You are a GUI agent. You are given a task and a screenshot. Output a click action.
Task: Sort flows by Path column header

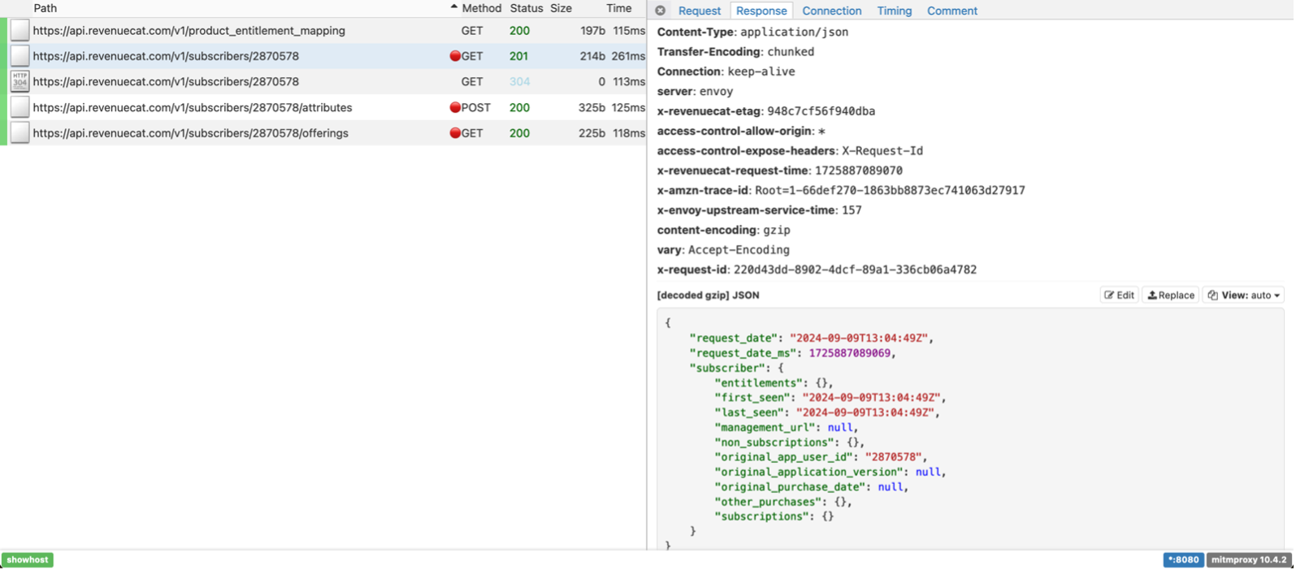click(x=46, y=8)
